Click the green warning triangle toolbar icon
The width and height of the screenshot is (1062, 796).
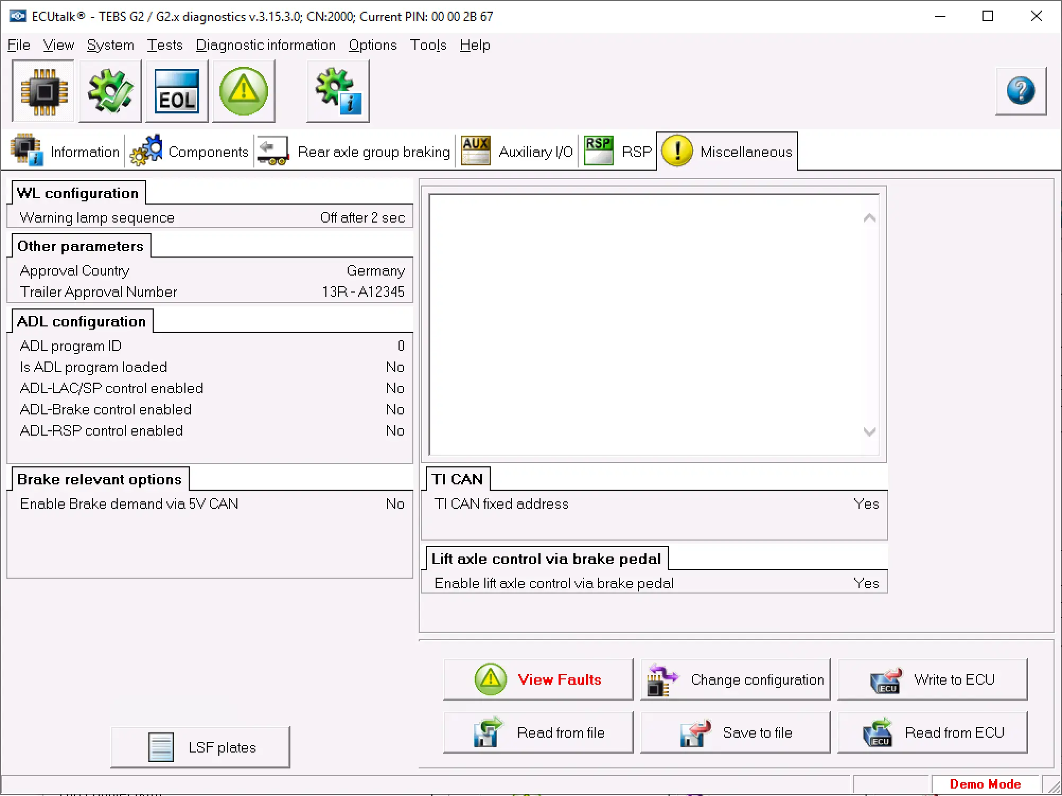tap(244, 91)
